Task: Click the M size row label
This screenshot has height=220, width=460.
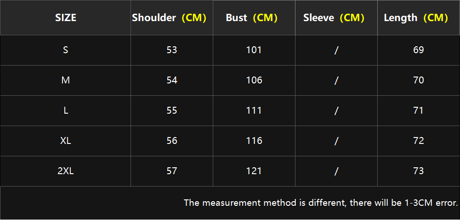Action: click(x=65, y=80)
